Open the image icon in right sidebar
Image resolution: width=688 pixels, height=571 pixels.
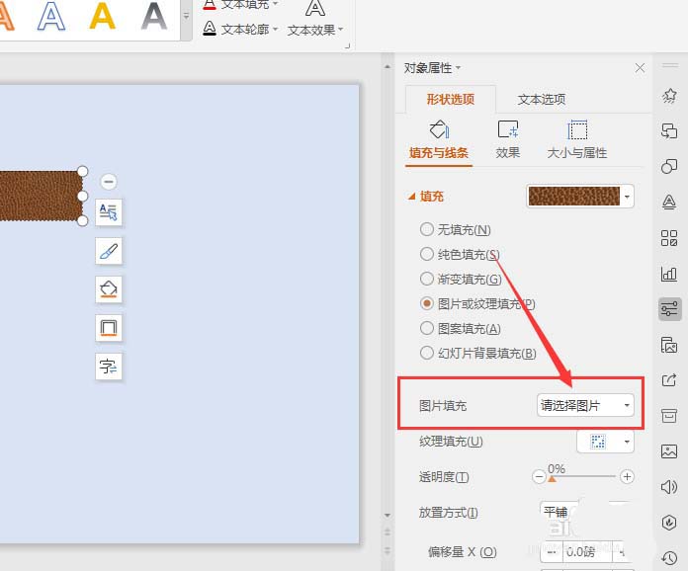pyautogui.click(x=669, y=450)
